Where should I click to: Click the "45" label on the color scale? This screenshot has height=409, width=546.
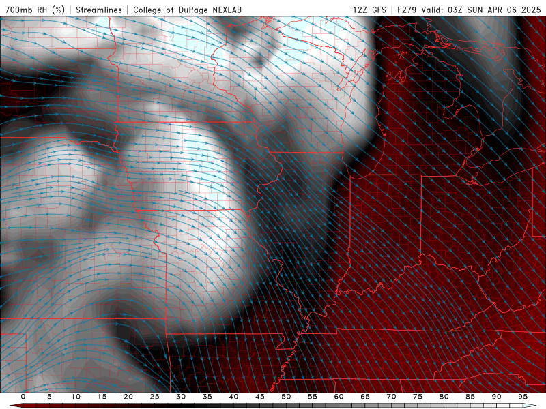coord(260,397)
